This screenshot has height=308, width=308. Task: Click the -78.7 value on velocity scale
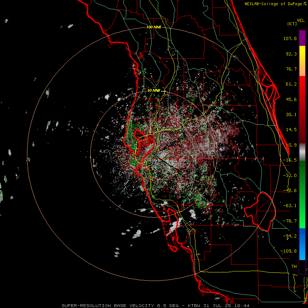[290, 221]
